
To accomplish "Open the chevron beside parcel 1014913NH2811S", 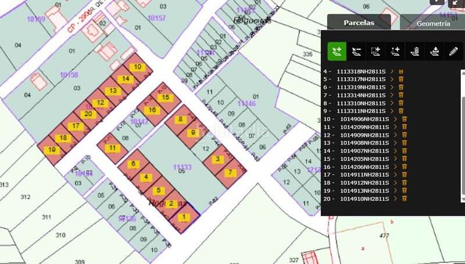I will tap(395, 190).
